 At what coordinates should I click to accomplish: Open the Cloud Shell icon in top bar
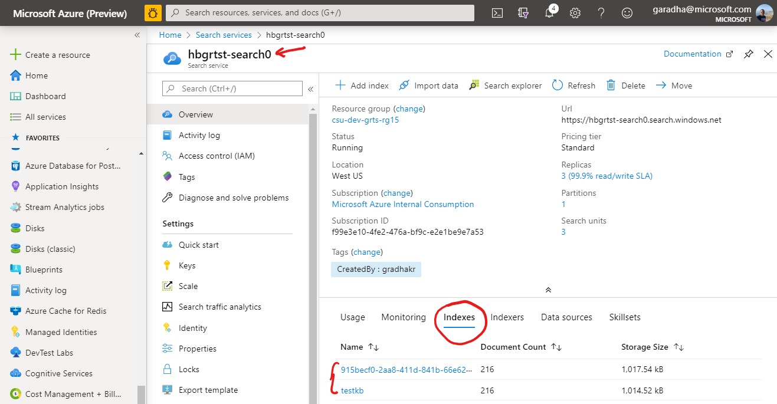coord(497,13)
